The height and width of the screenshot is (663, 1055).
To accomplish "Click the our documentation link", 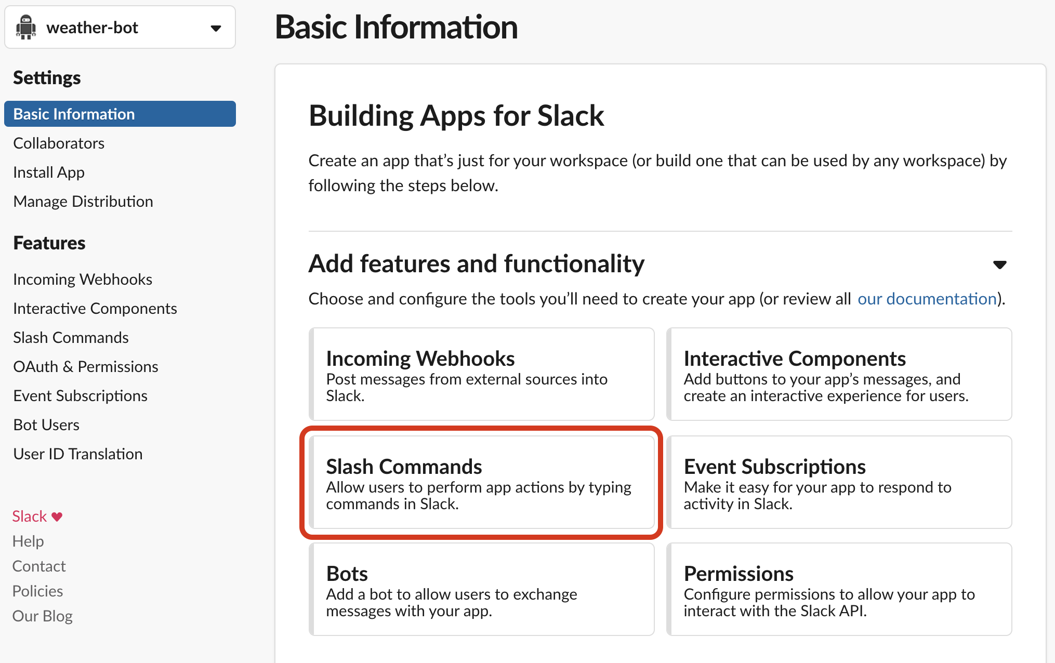I will [x=927, y=299].
